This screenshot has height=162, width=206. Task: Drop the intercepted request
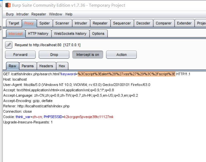coord(54,55)
